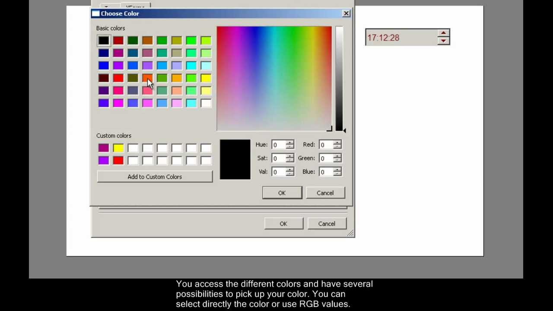Increase Hue with its up arrow

coord(290,142)
